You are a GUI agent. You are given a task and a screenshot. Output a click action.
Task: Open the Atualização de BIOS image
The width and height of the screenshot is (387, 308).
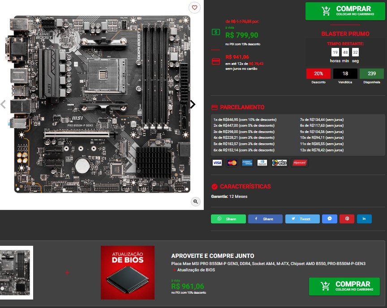point(128,273)
